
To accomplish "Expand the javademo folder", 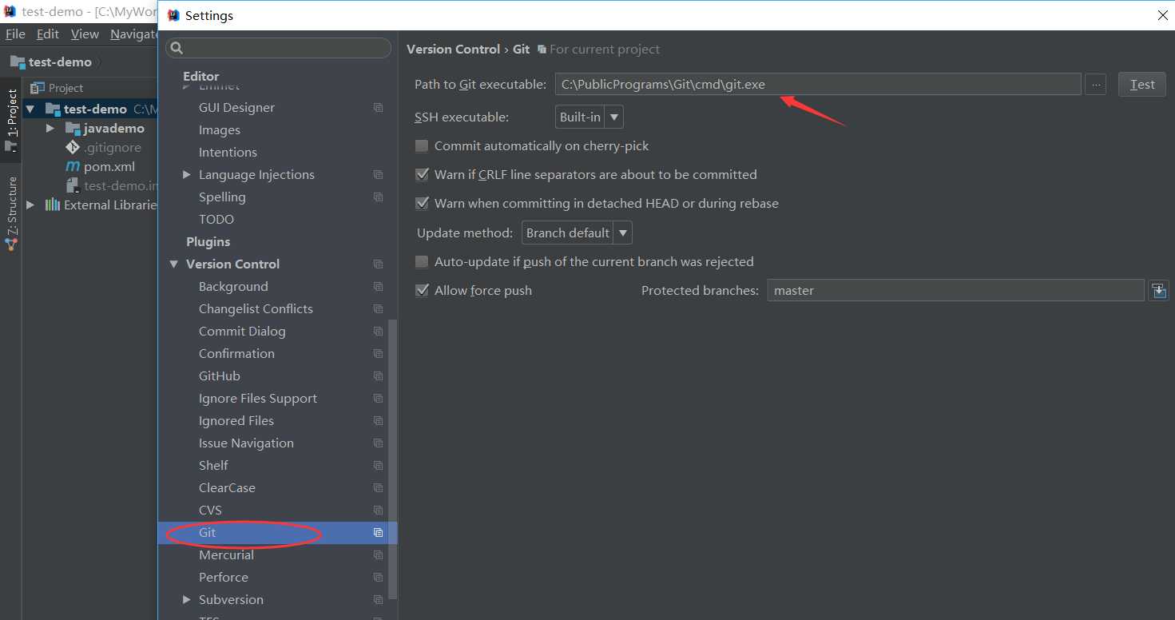I will point(50,129).
